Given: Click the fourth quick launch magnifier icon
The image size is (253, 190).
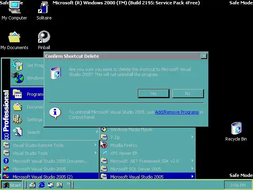Looking at the screenshot, I should tap(60, 185).
